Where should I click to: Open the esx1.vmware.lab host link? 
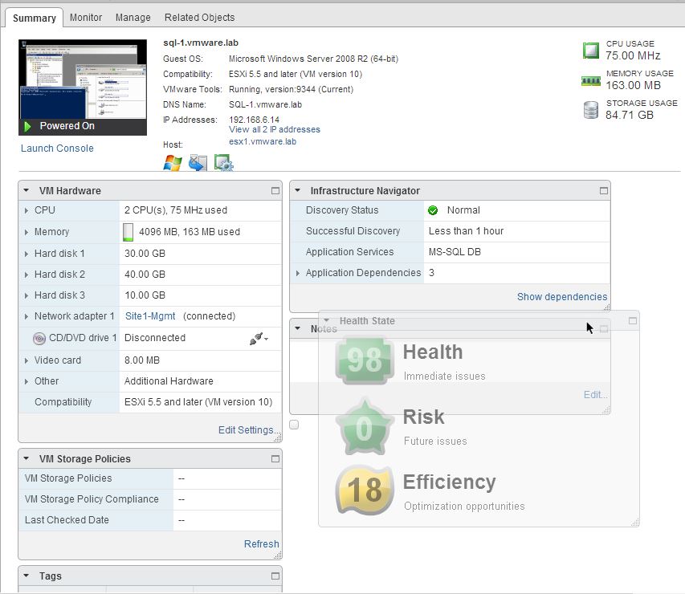pyautogui.click(x=263, y=142)
